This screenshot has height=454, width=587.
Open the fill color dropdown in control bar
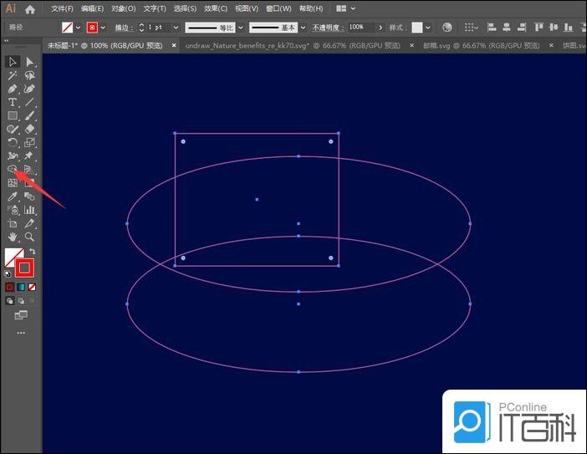click(78, 28)
